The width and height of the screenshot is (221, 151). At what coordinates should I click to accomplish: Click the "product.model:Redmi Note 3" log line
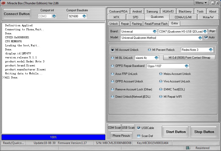[25, 61]
